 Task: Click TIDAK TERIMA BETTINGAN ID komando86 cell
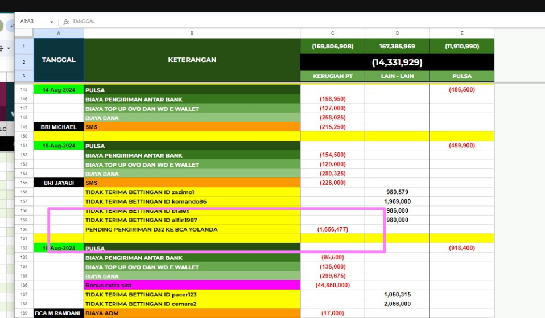coord(192,201)
